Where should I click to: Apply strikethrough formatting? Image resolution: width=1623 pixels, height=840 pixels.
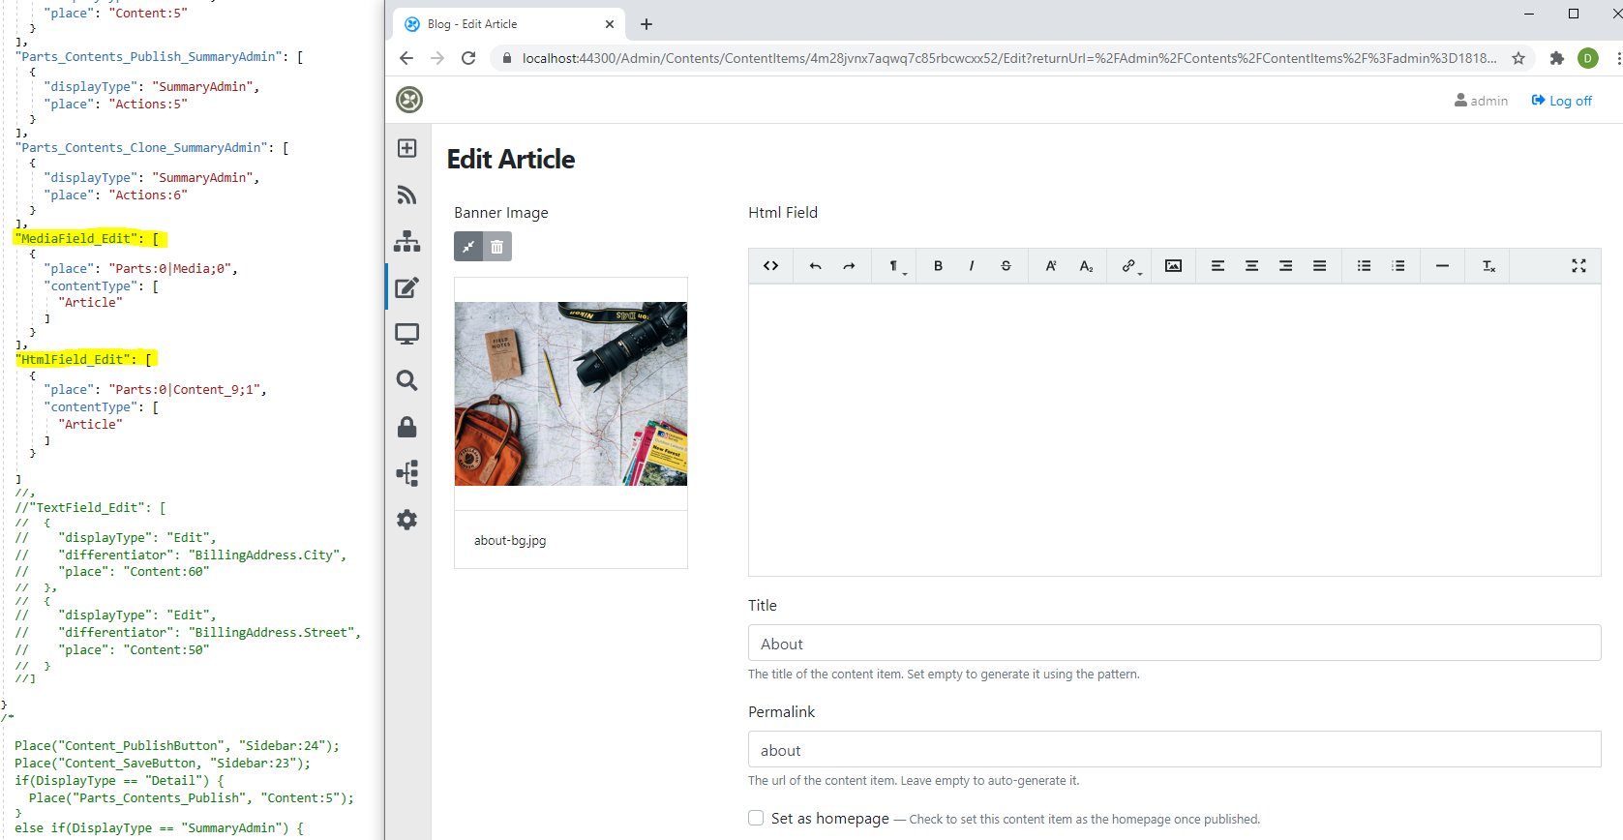pos(1006,266)
